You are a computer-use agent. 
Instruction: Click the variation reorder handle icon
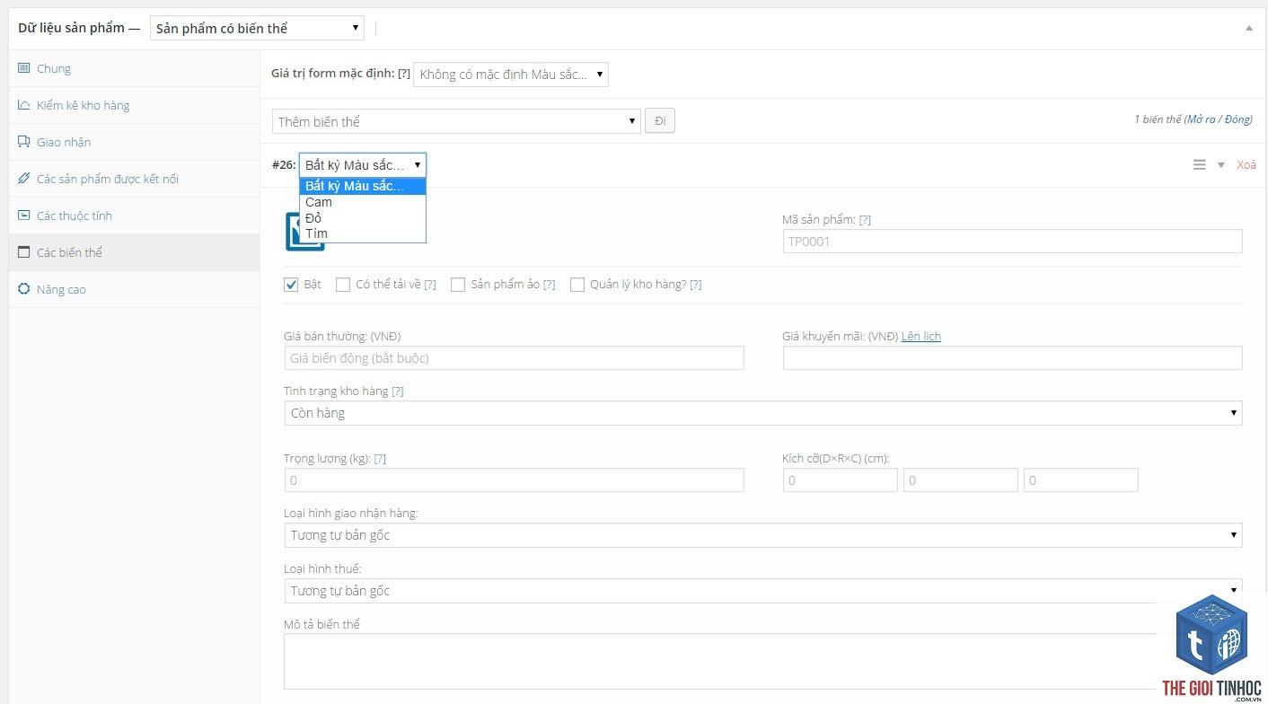coord(1199,164)
